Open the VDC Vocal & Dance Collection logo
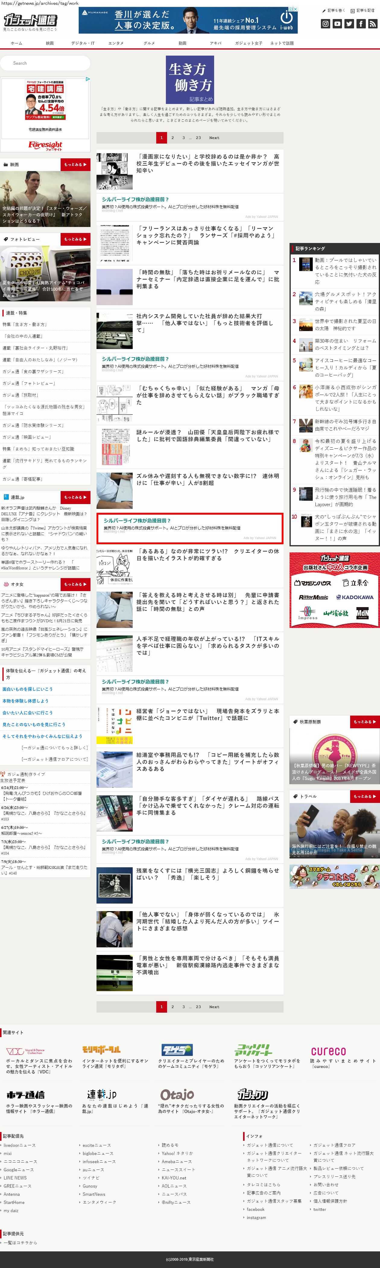380x1268 pixels. (26, 1051)
